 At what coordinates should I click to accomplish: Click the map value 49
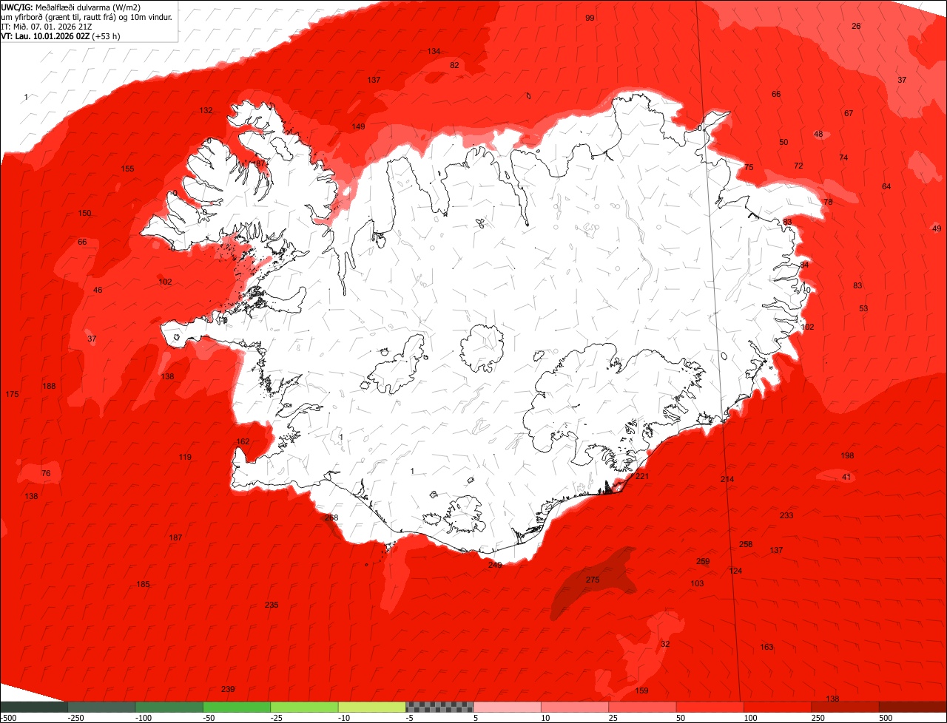pos(937,228)
